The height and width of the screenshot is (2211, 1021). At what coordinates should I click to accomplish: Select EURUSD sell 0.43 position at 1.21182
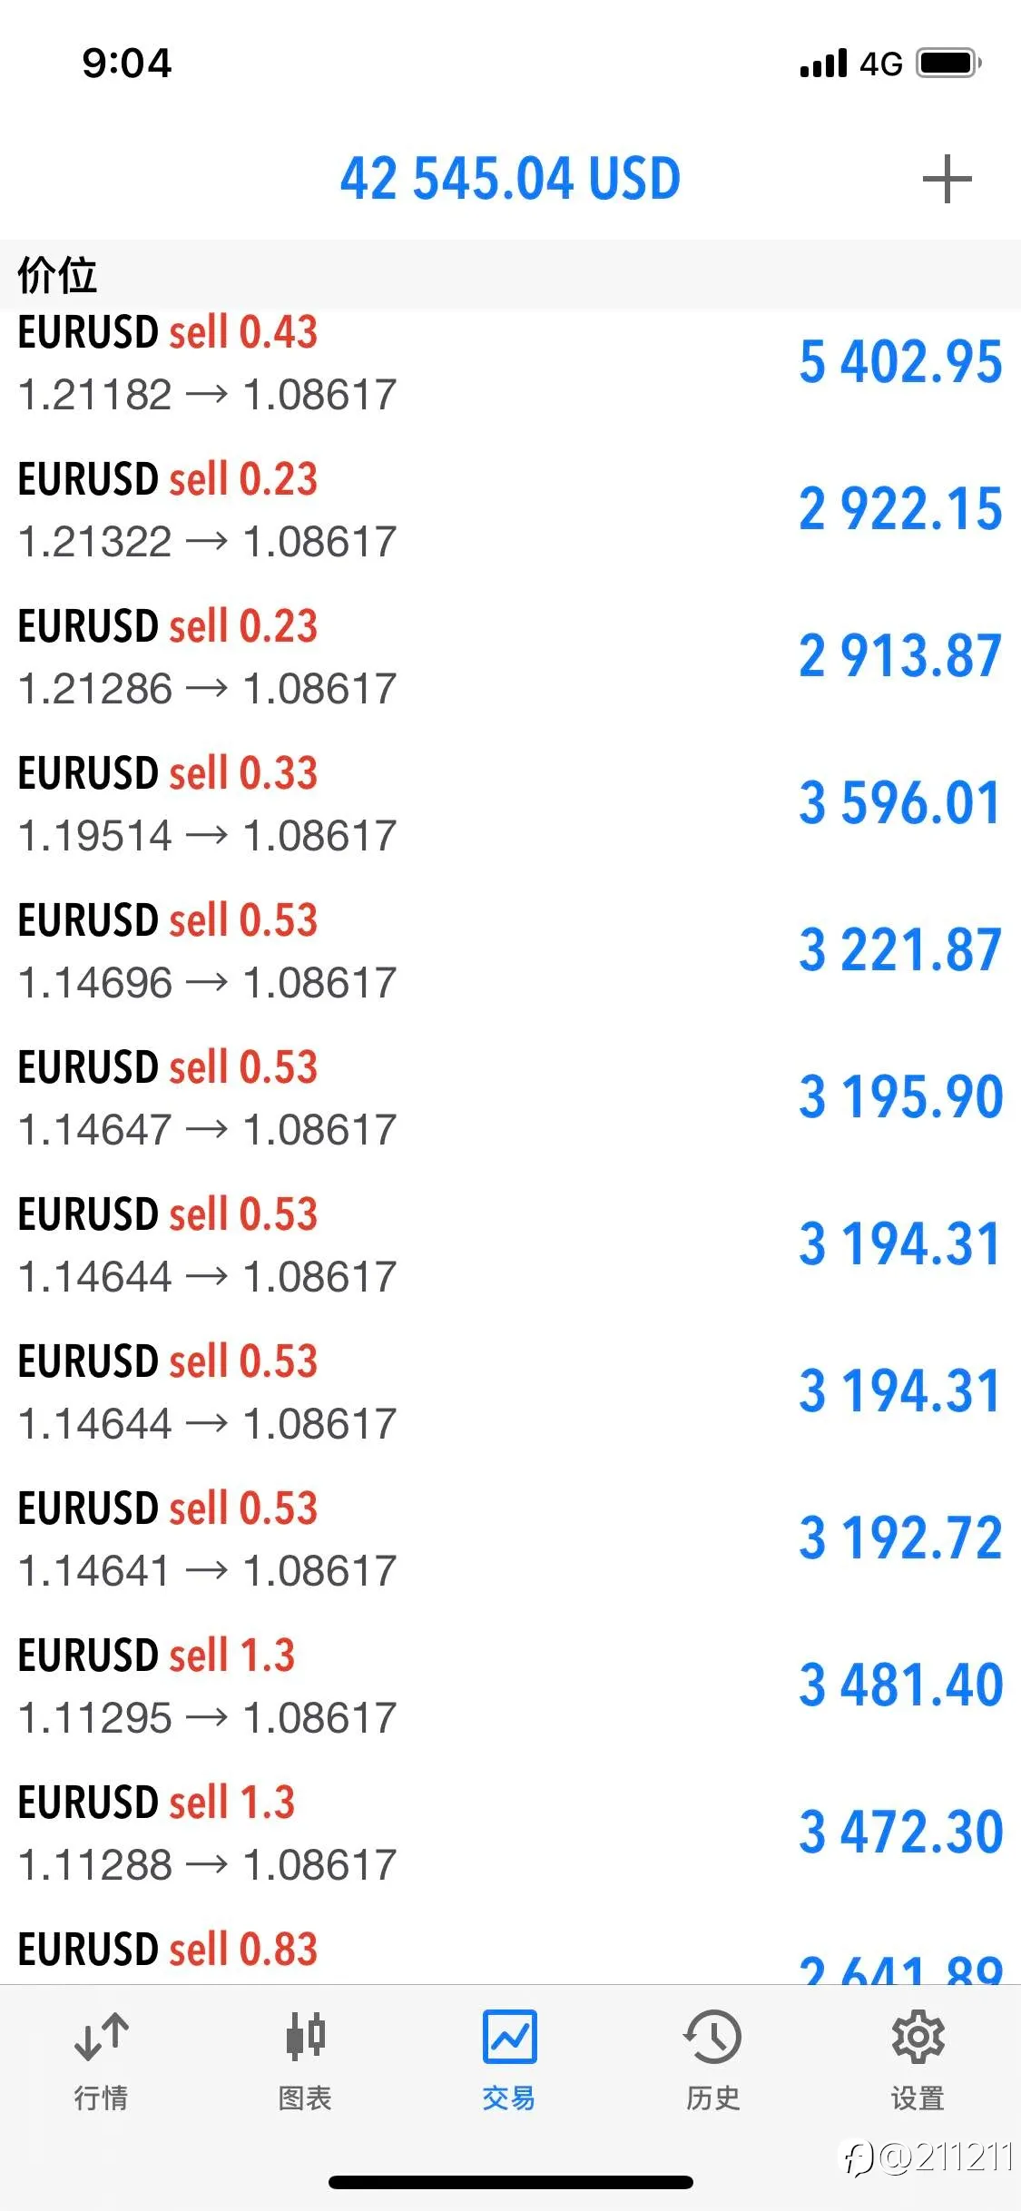pyautogui.click(x=510, y=363)
